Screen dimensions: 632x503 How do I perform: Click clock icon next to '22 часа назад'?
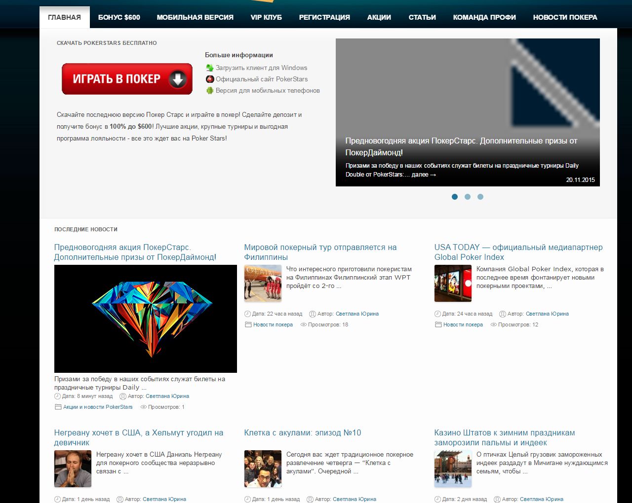[x=247, y=314]
